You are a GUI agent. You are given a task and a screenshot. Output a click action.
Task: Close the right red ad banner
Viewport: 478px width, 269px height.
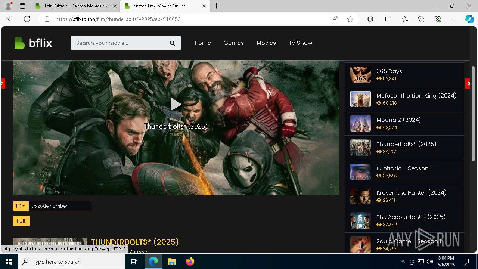[x=468, y=84]
